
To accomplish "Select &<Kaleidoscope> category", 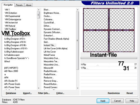I will coord(12,55).
